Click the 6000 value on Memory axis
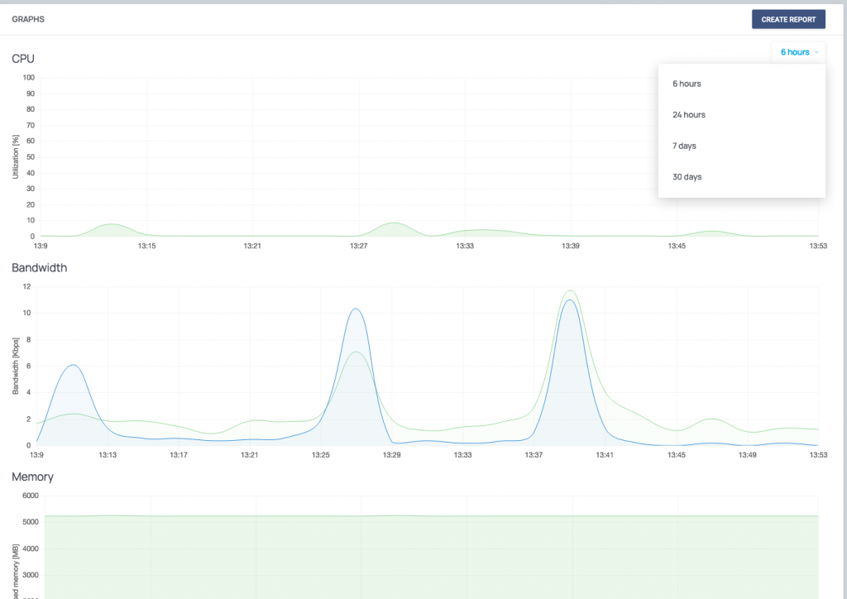 point(31,496)
